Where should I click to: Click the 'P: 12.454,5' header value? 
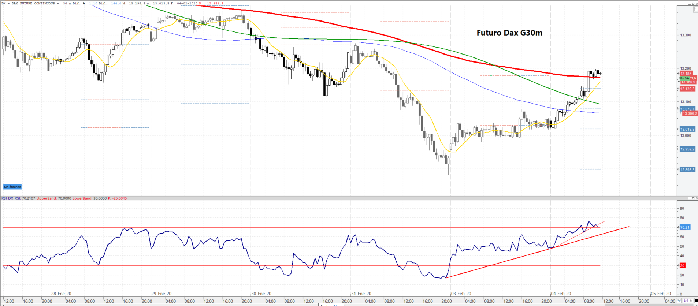pos(211,3)
